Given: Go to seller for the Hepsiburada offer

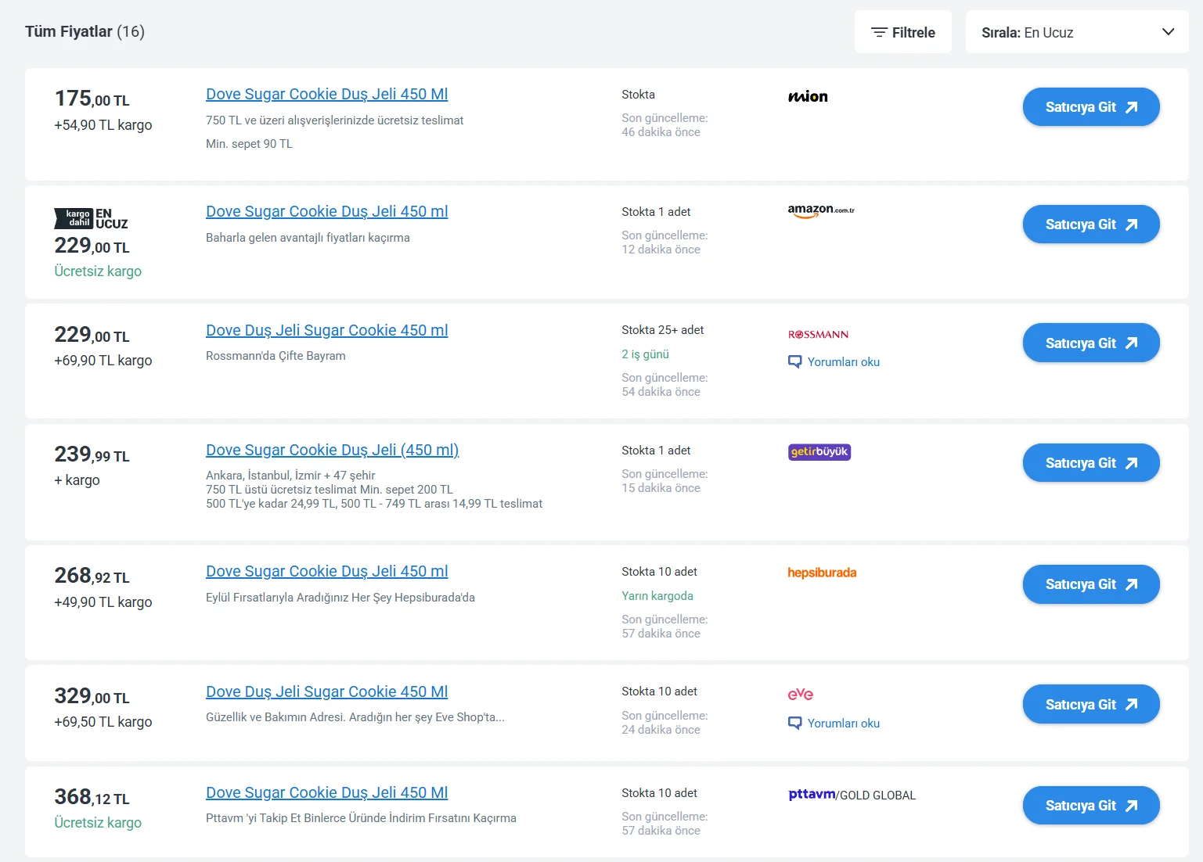Looking at the screenshot, I should coord(1091,584).
